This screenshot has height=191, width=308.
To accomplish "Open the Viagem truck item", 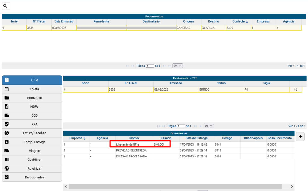I will pos(32,151).
